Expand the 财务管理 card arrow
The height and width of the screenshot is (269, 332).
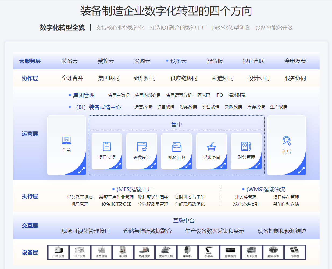pyautogui.click(x=258, y=166)
